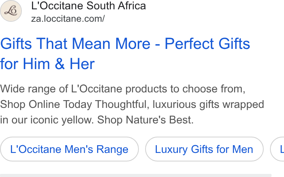Click 'Shop Nature's Best' description sentence
Screen dimensions: 284x177
(x=146, y=120)
